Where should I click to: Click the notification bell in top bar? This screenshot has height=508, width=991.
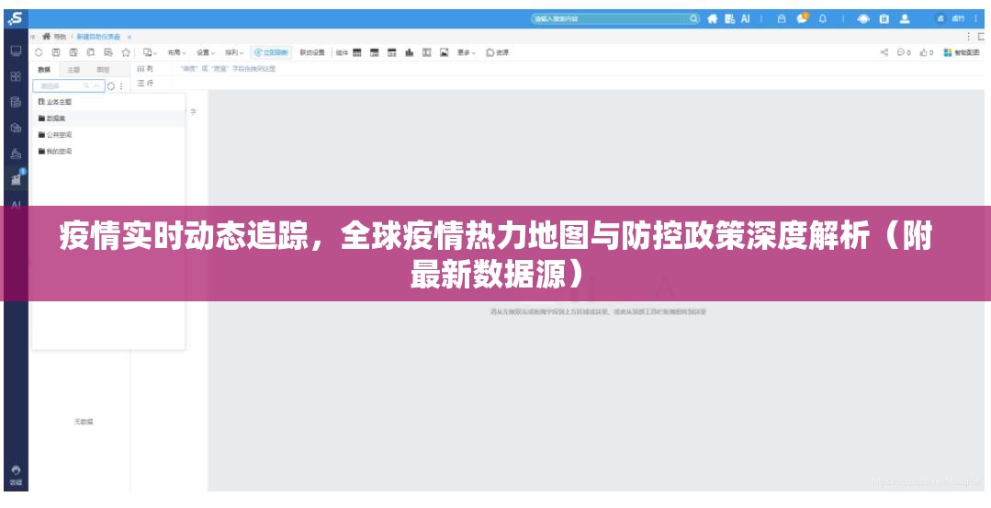tap(823, 18)
